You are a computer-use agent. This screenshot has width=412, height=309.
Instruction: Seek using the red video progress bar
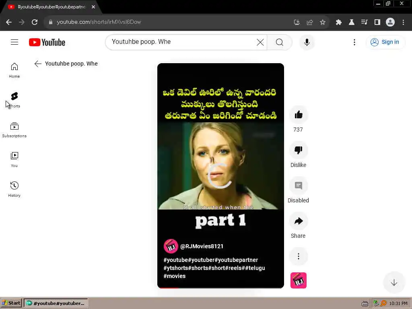(220, 288)
